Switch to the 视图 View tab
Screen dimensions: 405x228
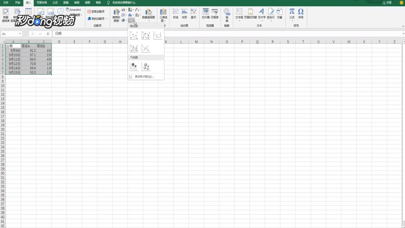click(88, 2)
